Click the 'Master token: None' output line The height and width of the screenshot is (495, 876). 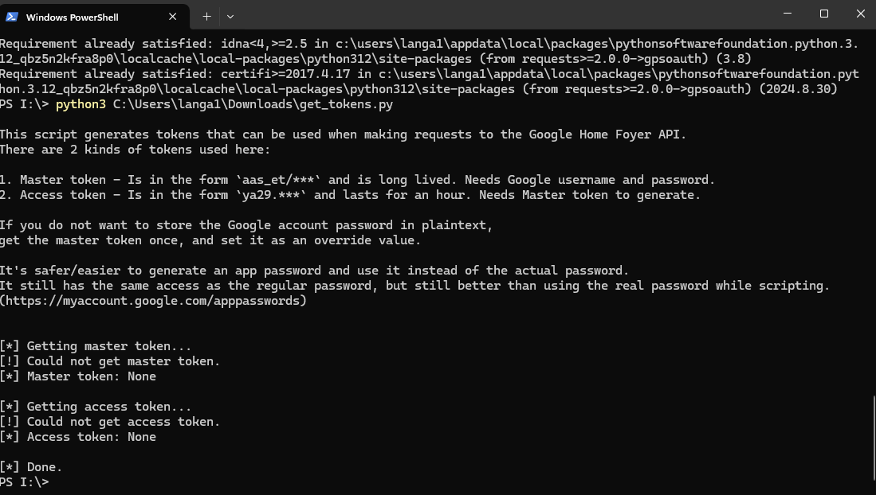pyautogui.click(x=78, y=376)
